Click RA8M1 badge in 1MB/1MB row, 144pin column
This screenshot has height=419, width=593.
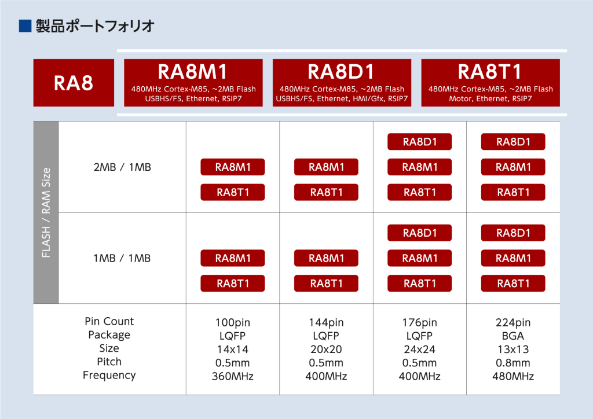pos(326,258)
